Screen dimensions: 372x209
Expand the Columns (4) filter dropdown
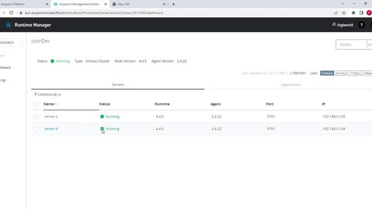click(48, 94)
